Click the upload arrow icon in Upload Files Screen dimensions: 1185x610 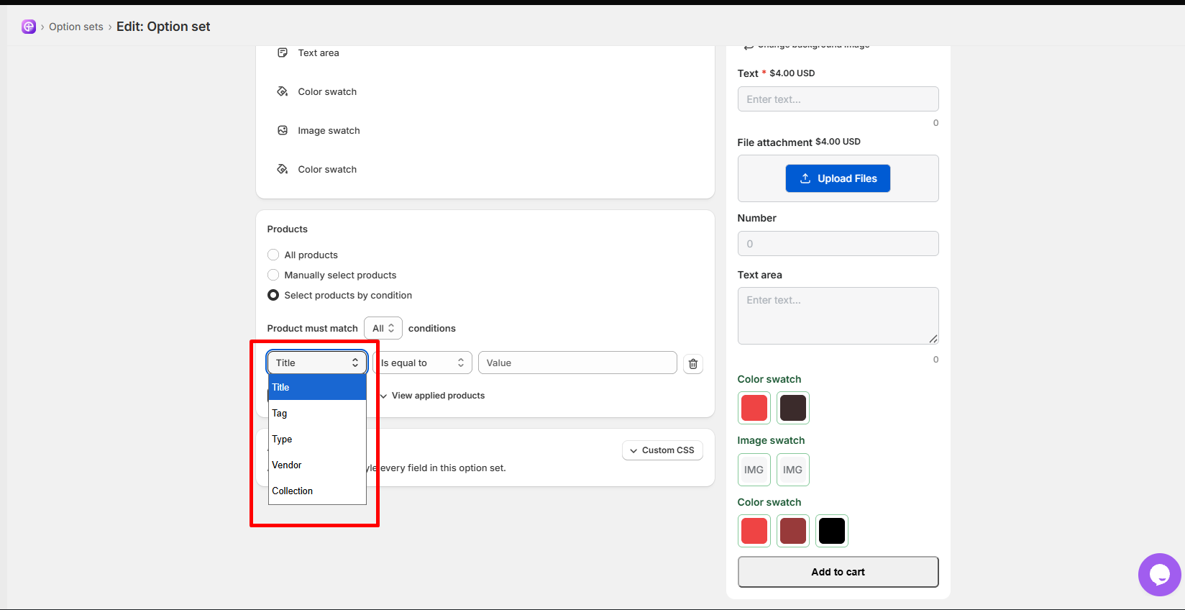805,178
